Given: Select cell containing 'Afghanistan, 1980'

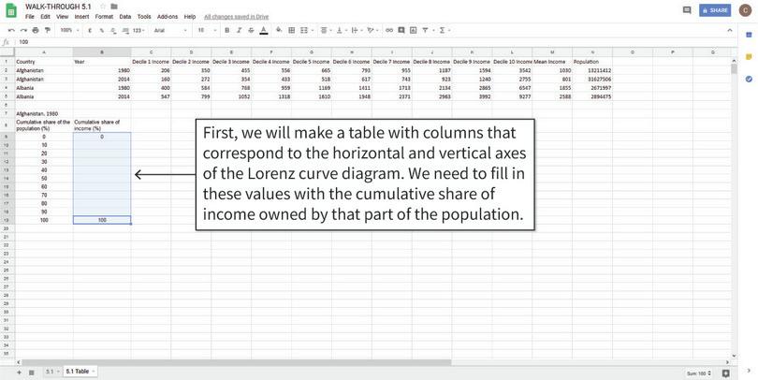Looking at the screenshot, I should 44,113.
